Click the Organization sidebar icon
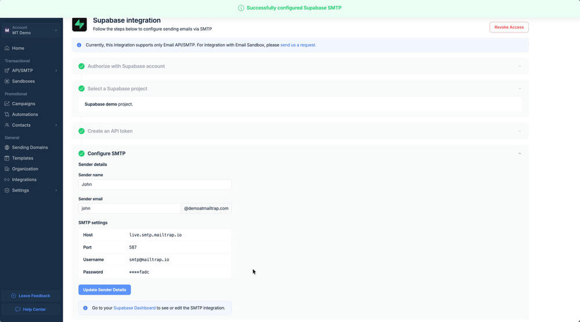 pyautogui.click(x=7, y=169)
